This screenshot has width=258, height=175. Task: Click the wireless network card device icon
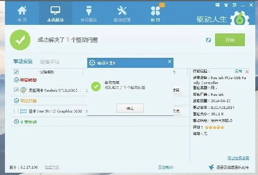coord(23,90)
